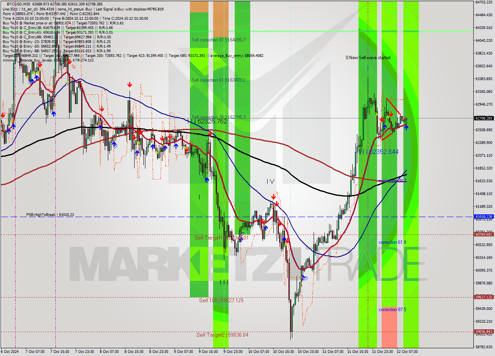Click the red 60704.601 price tag on axis
Viewport: 495px width, 356px height.
pos(484,234)
